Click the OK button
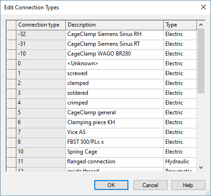Screen dimensions: 211x196 click(x=111, y=185)
